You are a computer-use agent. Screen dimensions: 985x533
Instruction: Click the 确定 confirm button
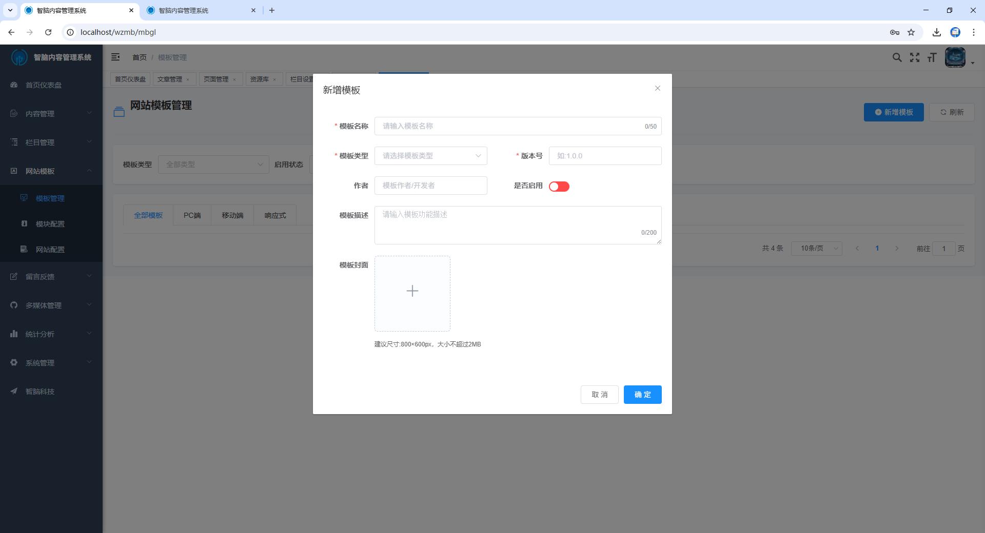click(642, 395)
